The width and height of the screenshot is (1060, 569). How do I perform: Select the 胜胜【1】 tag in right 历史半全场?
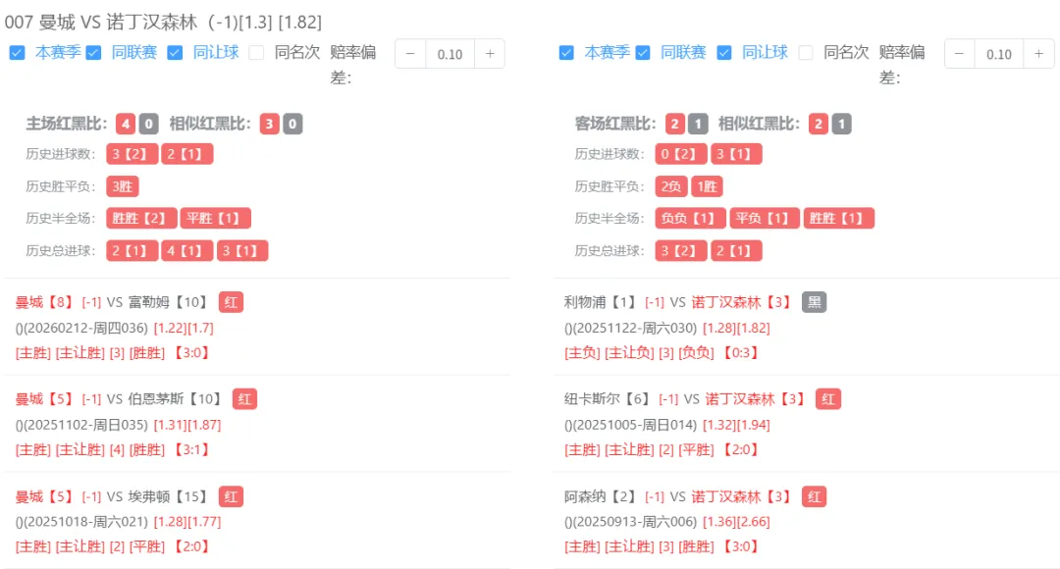[839, 218]
